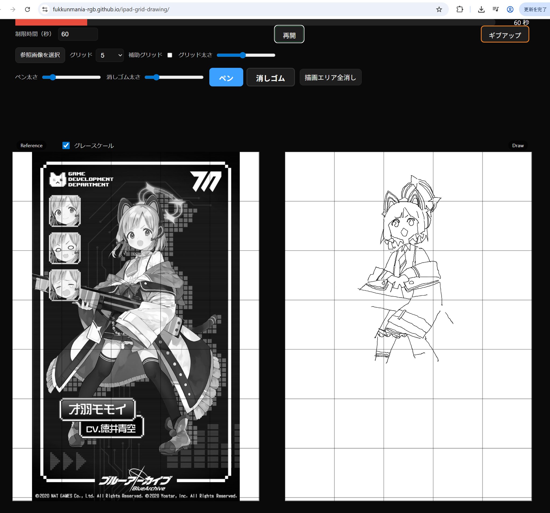Click 参照画像を選択 to choose reference image

(40, 55)
